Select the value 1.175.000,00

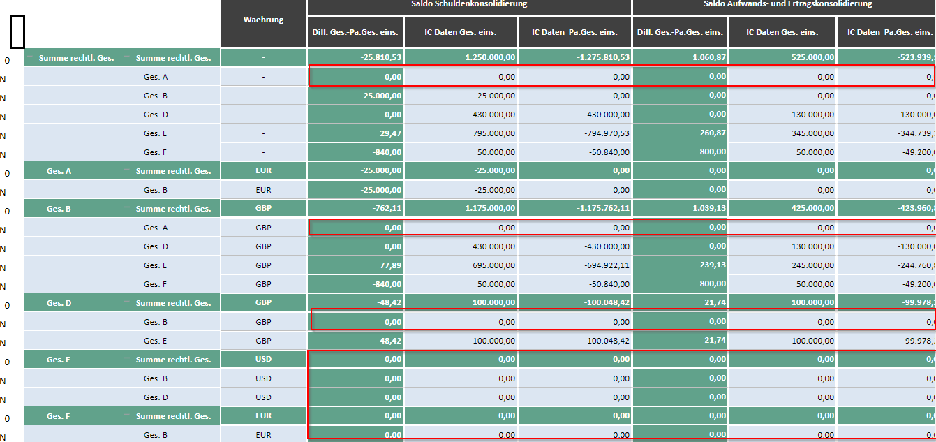461,208
